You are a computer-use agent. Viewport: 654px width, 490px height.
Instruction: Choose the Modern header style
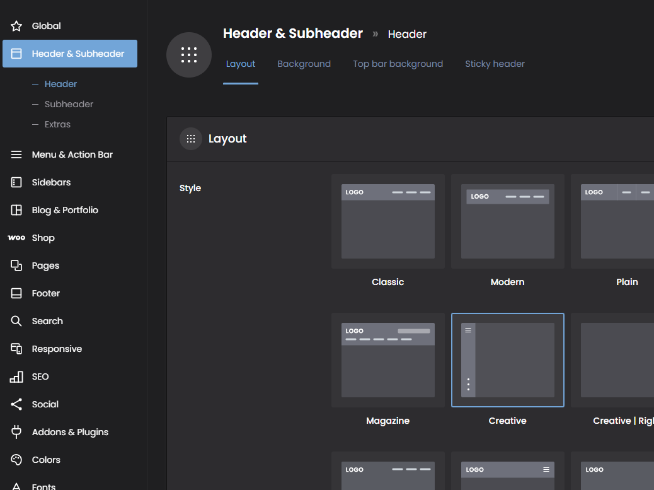point(507,221)
